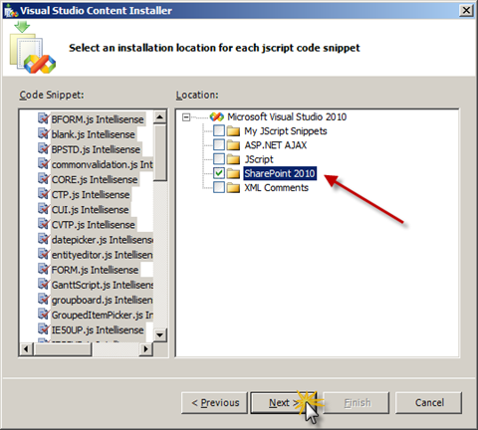Click the XML Comments folder icon

coord(233,188)
